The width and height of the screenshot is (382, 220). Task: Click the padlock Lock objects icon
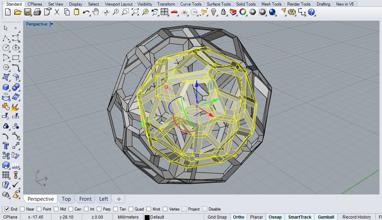(x=223, y=12)
